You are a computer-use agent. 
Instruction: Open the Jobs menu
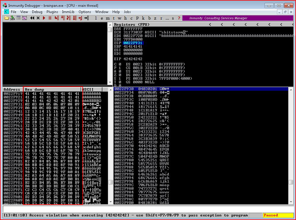[127, 12]
